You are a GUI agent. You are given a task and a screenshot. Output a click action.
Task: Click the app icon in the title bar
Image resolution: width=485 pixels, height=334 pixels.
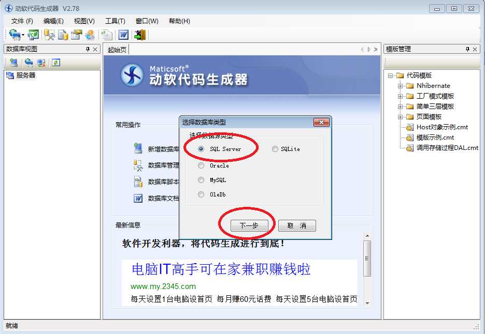[8, 8]
